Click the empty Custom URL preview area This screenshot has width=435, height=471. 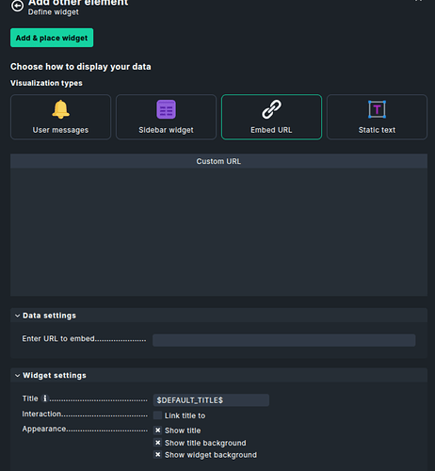coord(218,232)
